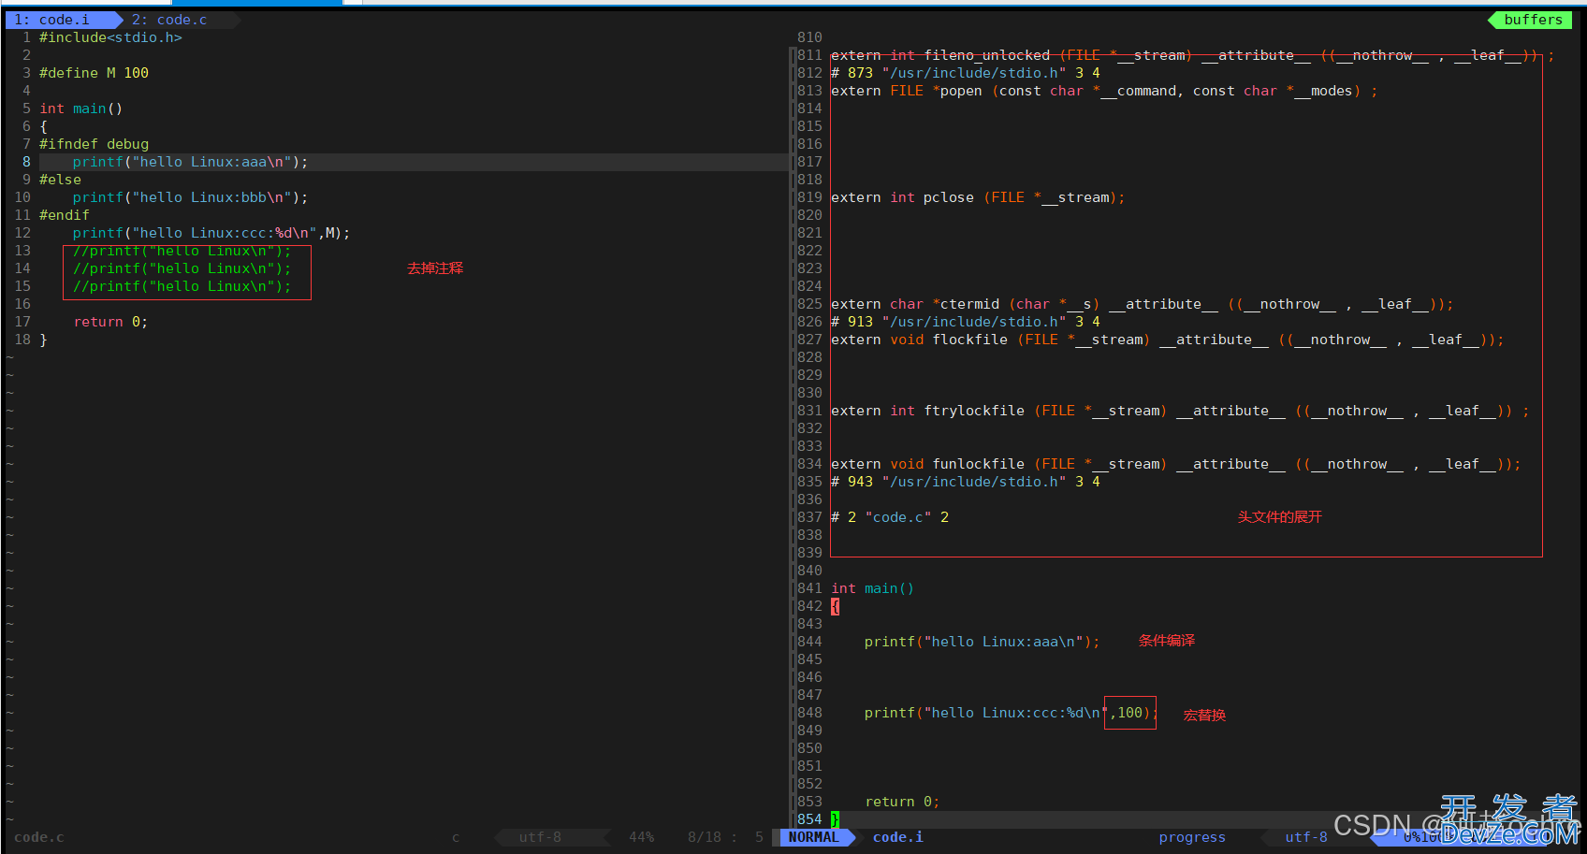Click line number 810 in code.i
The height and width of the screenshot is (854, 1587).
pyautogui.click(x=809, y=37)
